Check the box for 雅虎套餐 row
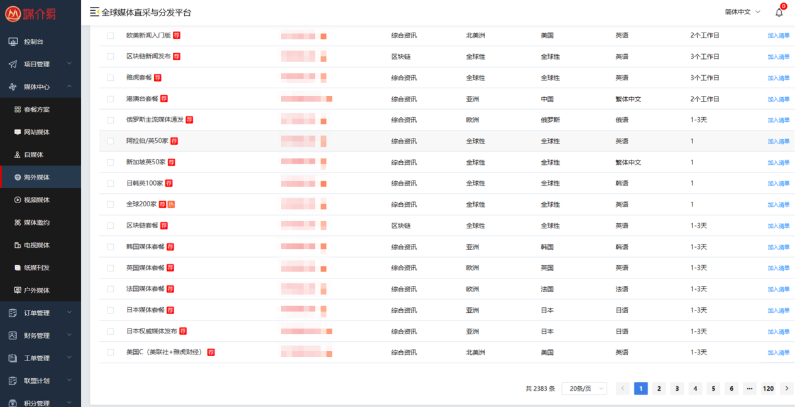The image size is (795, 407). (111, 78)
